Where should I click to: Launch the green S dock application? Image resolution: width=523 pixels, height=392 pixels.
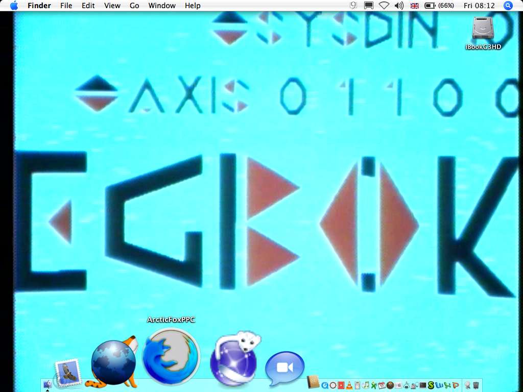click(x=431, y=385)
